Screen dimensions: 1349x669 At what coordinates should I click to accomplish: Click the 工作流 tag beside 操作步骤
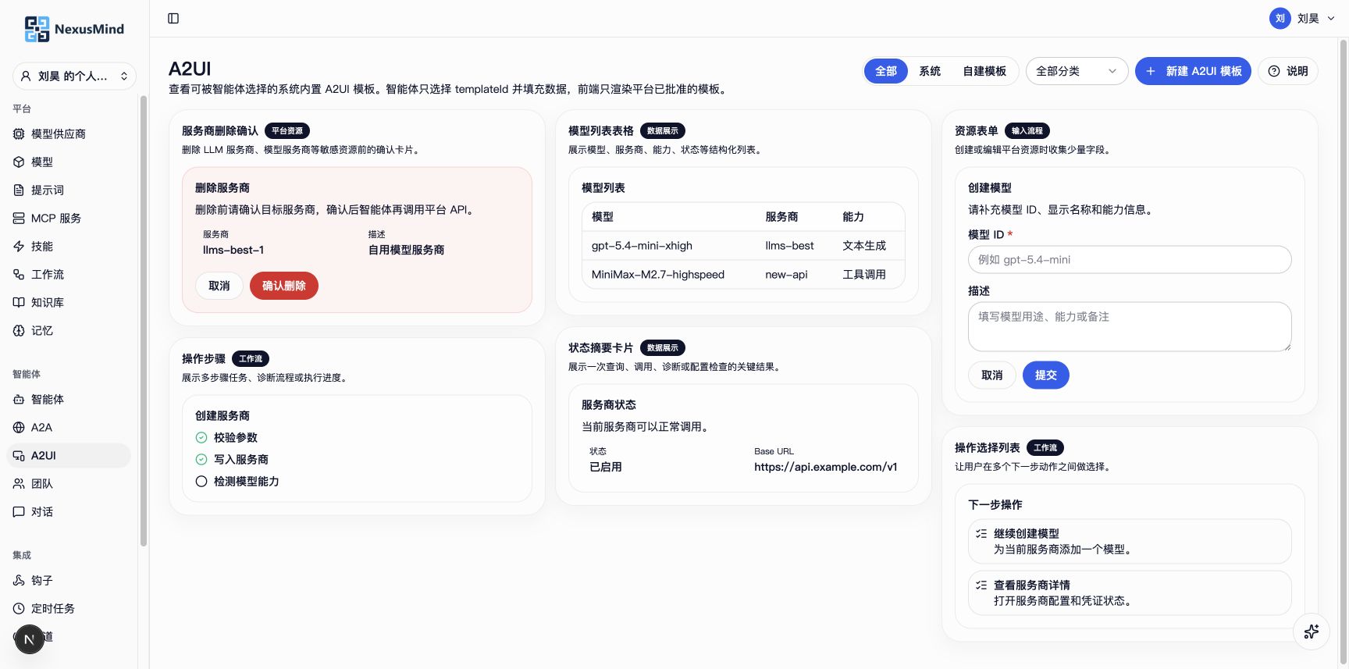click(251, 359)
